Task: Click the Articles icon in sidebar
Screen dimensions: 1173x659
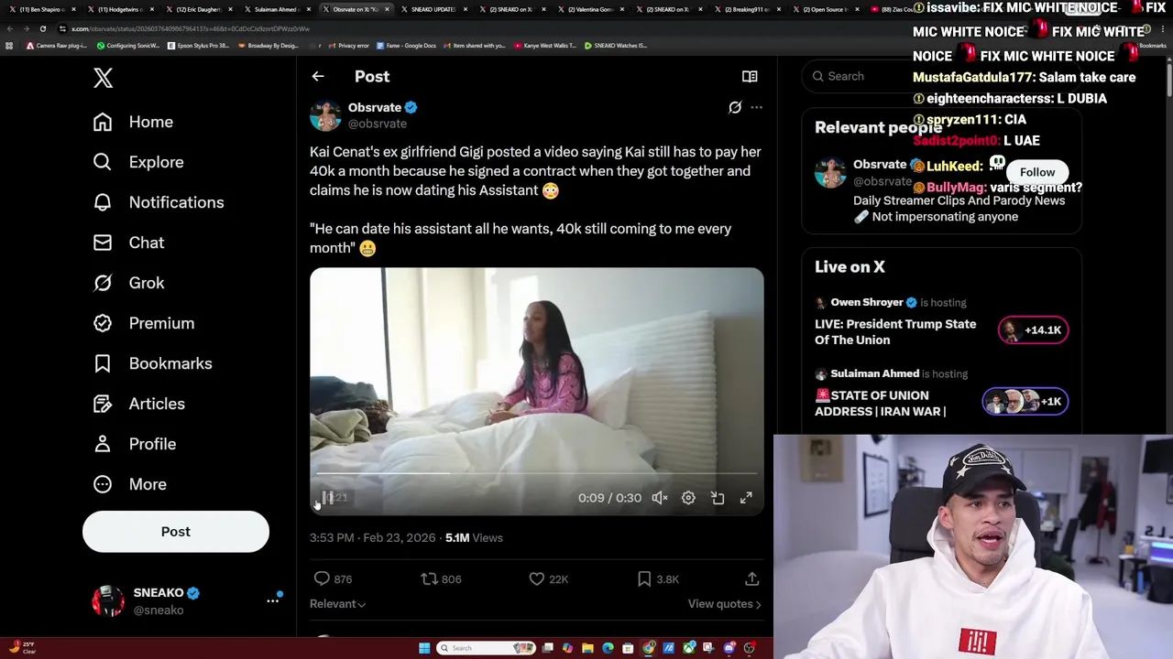Action: click(x=103, y=404)
